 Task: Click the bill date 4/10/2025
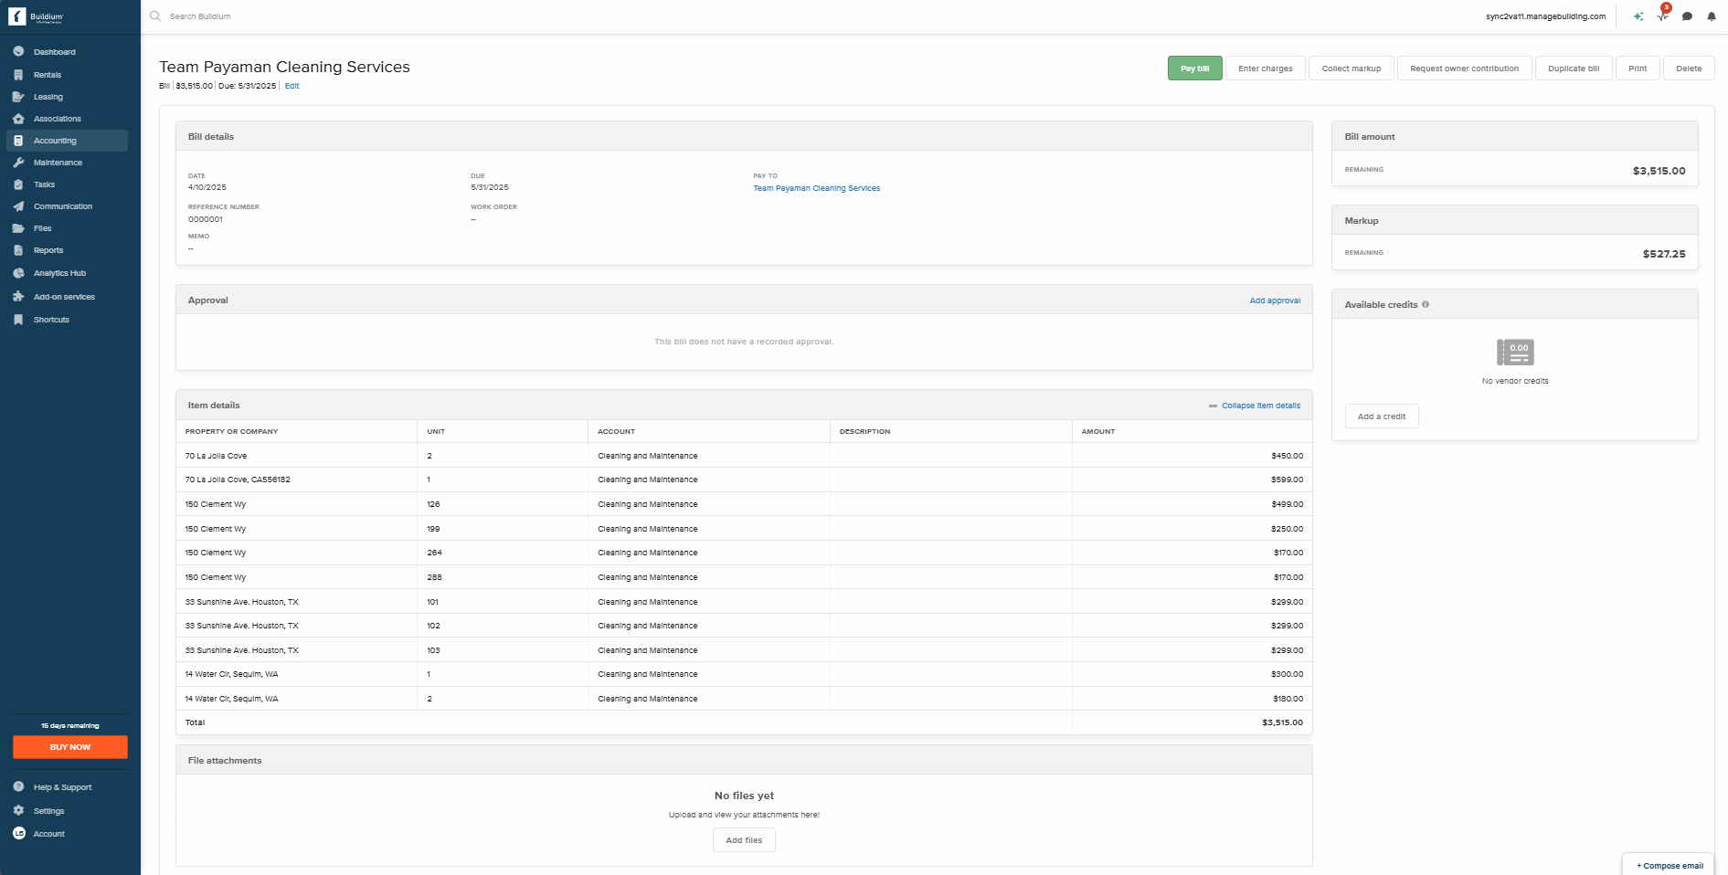point(207,187)
